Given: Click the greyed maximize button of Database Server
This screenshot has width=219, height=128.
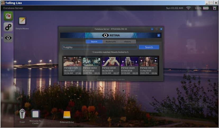Looking at the screenshot, I should [156, 29].
